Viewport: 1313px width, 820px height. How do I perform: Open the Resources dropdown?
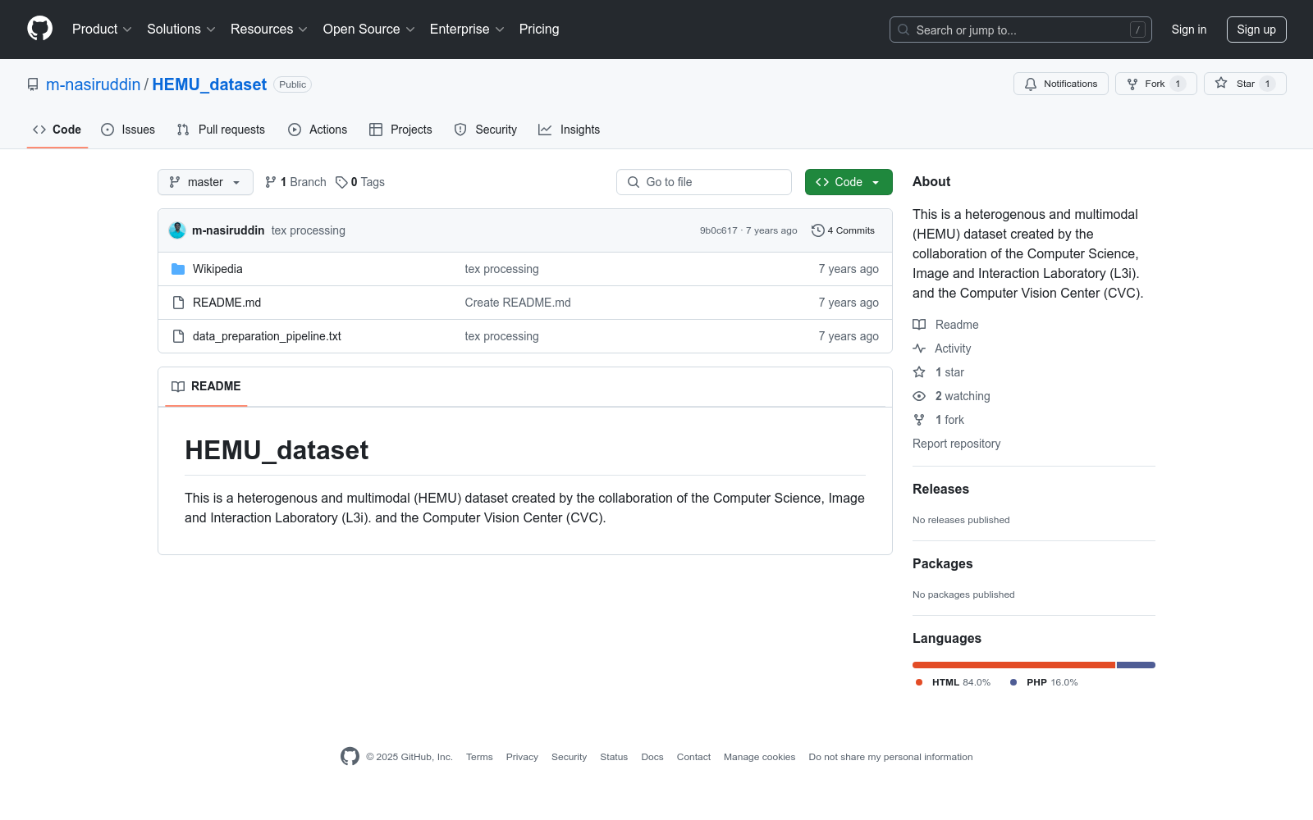click(x=269, y=29)
